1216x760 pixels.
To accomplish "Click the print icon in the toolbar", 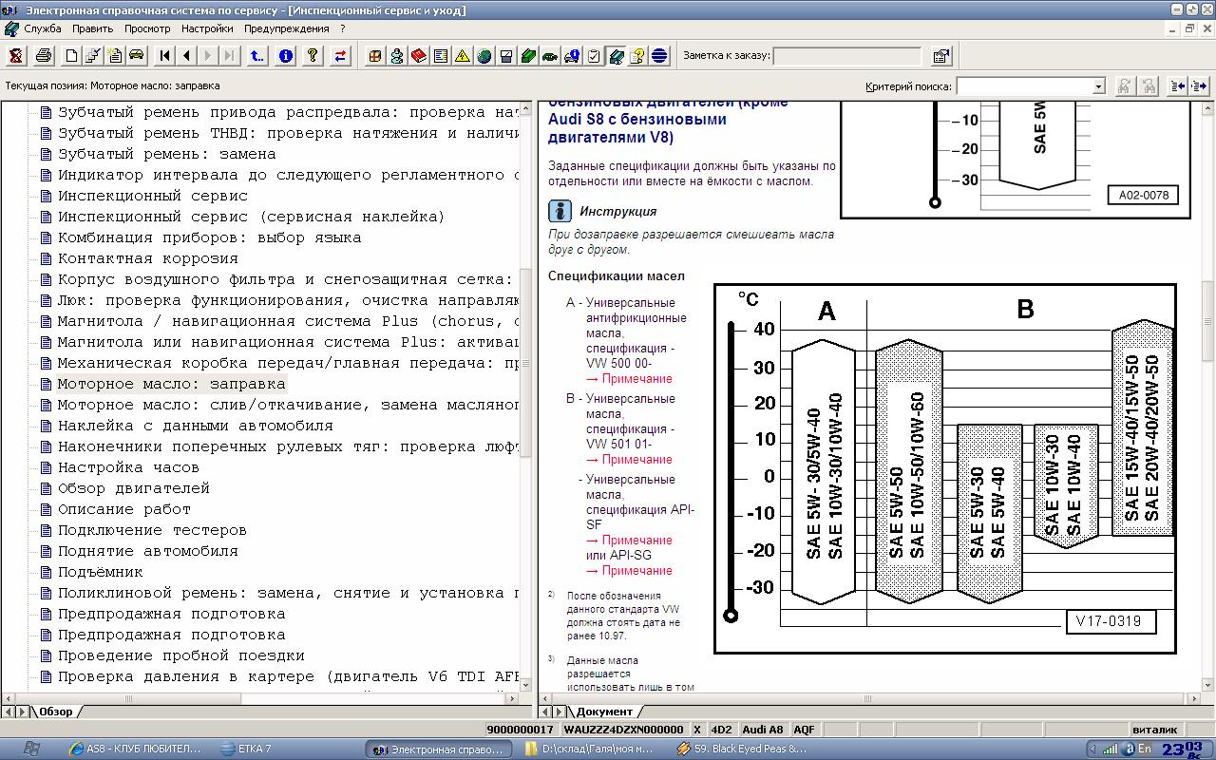I will [43, 56].
